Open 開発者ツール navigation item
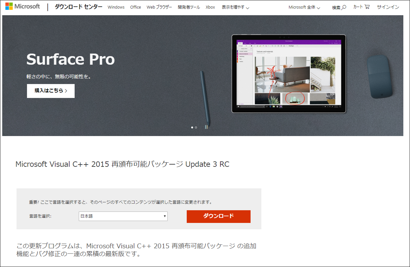This screenshot has height=267, width=410. tap(189, 7)
